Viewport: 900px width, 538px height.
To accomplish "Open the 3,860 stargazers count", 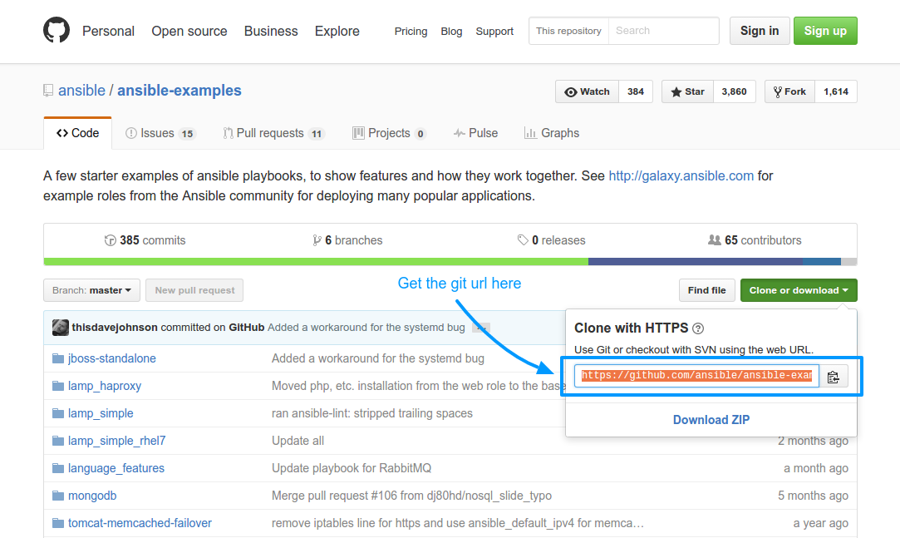I will [734, 91].
